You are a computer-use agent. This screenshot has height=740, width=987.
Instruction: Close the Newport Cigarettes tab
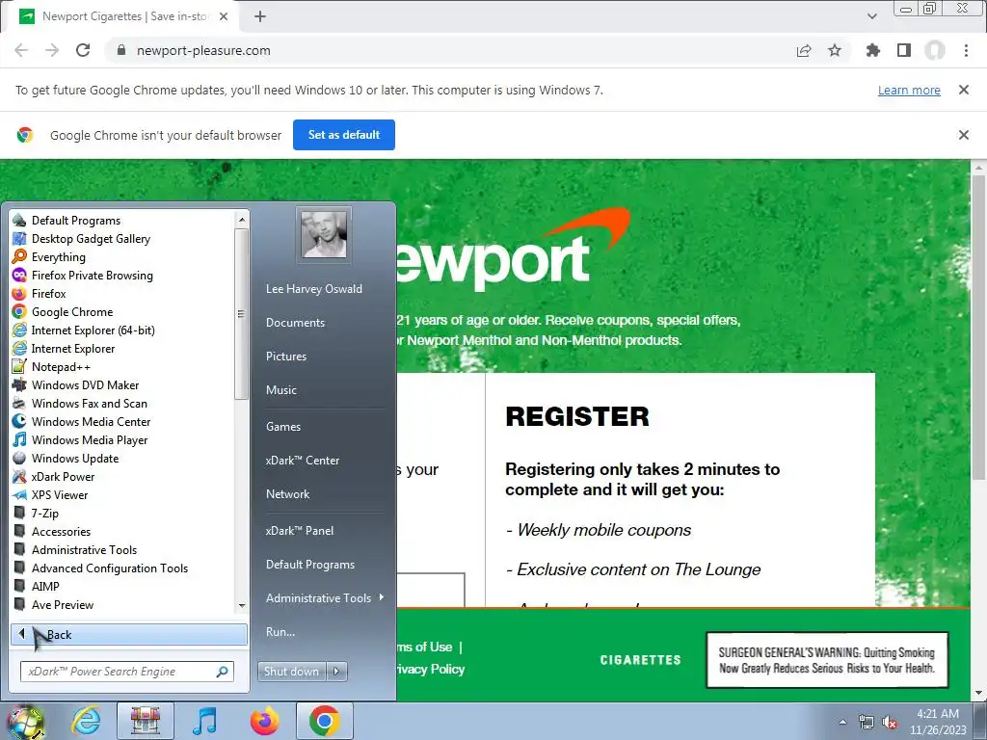tap(224, 17)
